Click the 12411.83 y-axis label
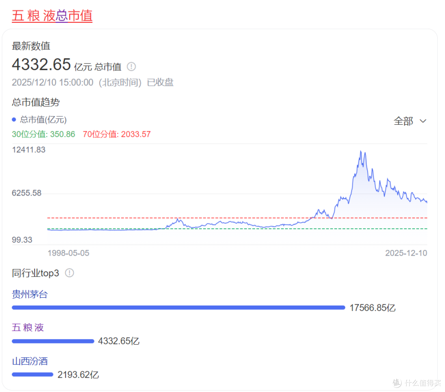This screenshot has height=392, width=445. click(29, 150)
